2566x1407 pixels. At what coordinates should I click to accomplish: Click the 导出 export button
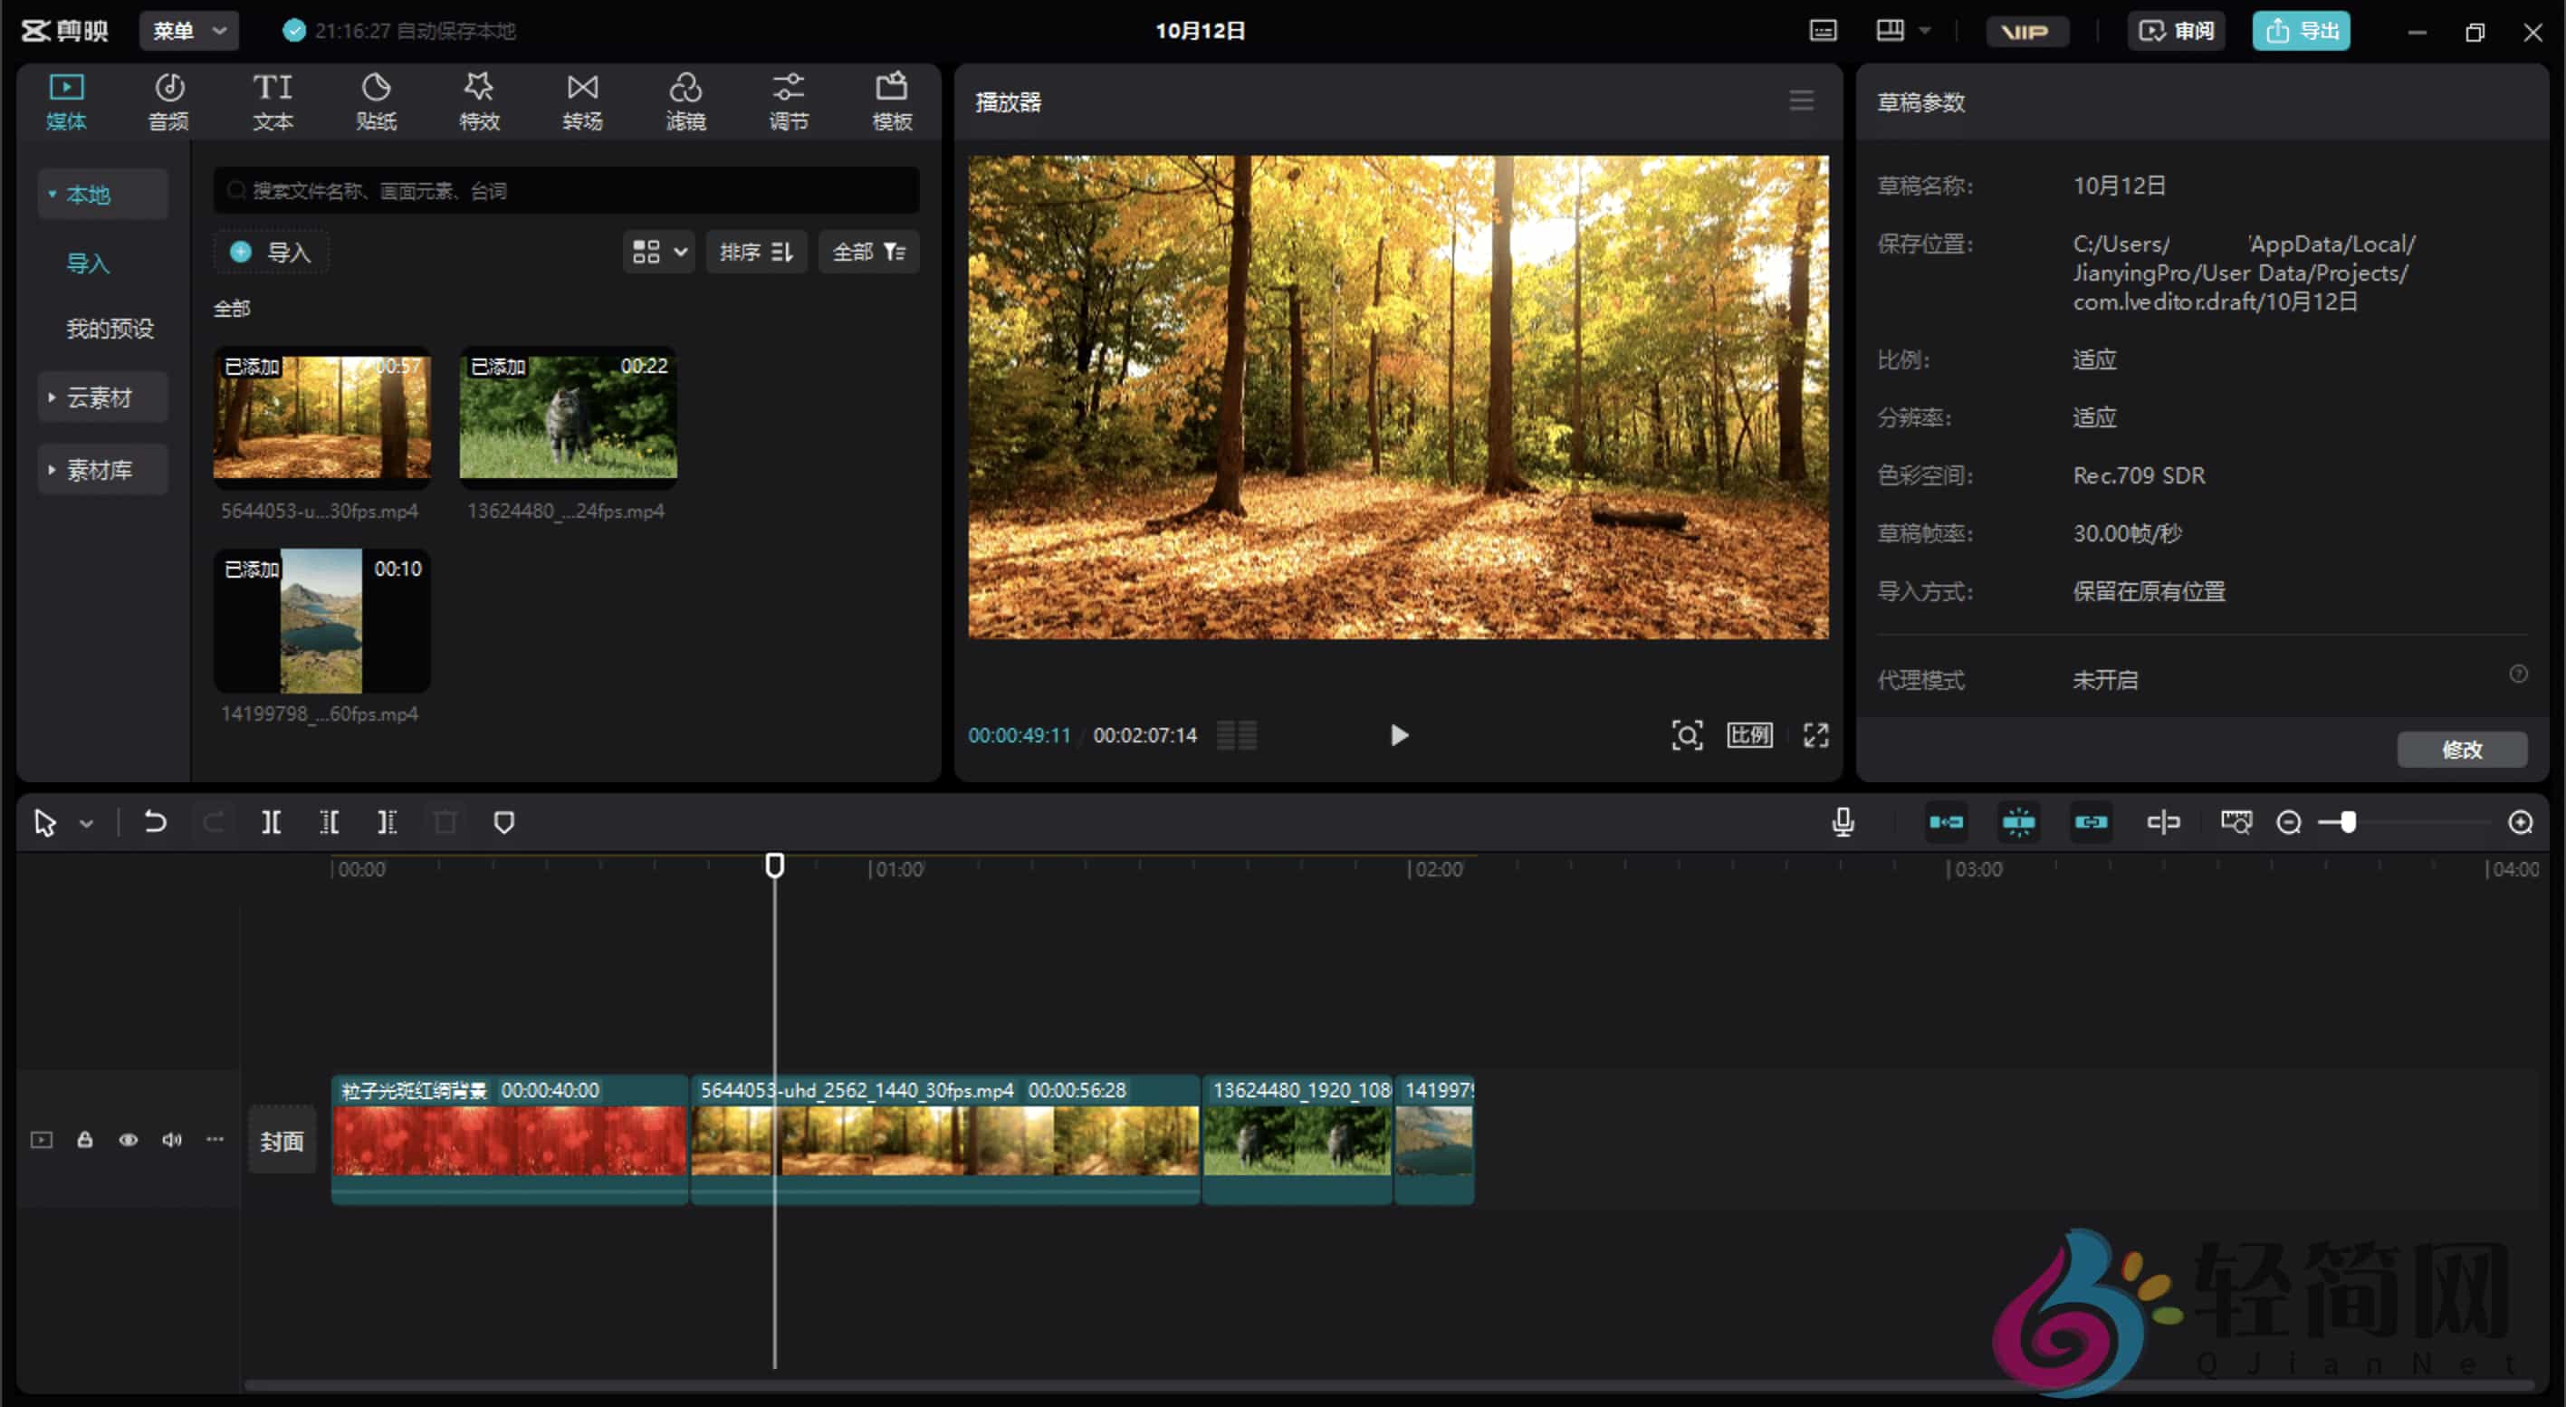click(2300, 31)
